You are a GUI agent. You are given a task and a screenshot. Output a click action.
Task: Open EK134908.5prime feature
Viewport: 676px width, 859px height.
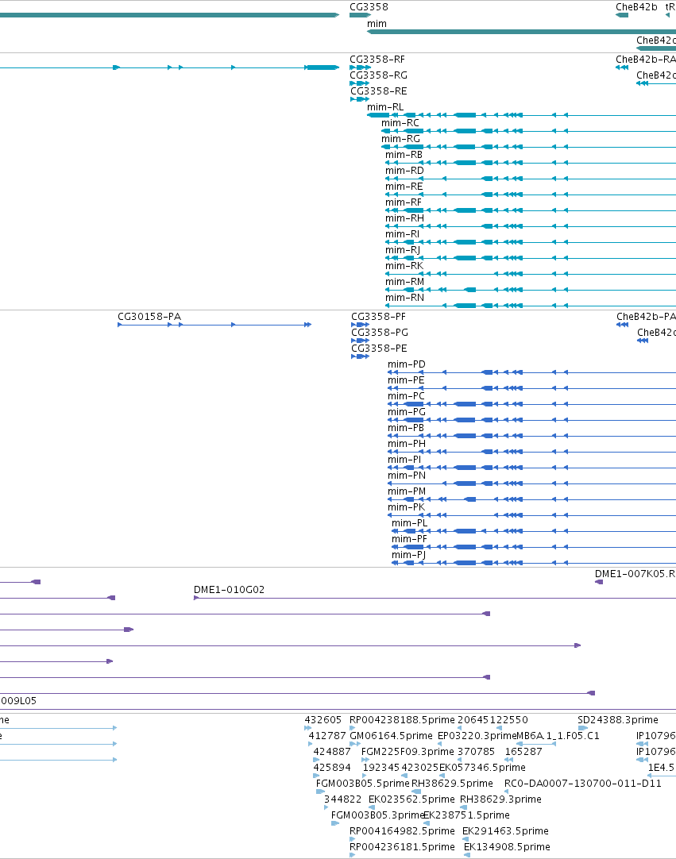[507, 847]
